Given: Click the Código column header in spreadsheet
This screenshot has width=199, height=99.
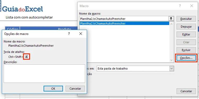Looking at the screenshot, I should (x=13, y=29).
